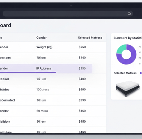142x139 pixels.
Task: Click the $240 price cell
Action: click(x=82, y=58)
